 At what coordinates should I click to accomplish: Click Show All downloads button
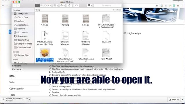coord(174,100)
